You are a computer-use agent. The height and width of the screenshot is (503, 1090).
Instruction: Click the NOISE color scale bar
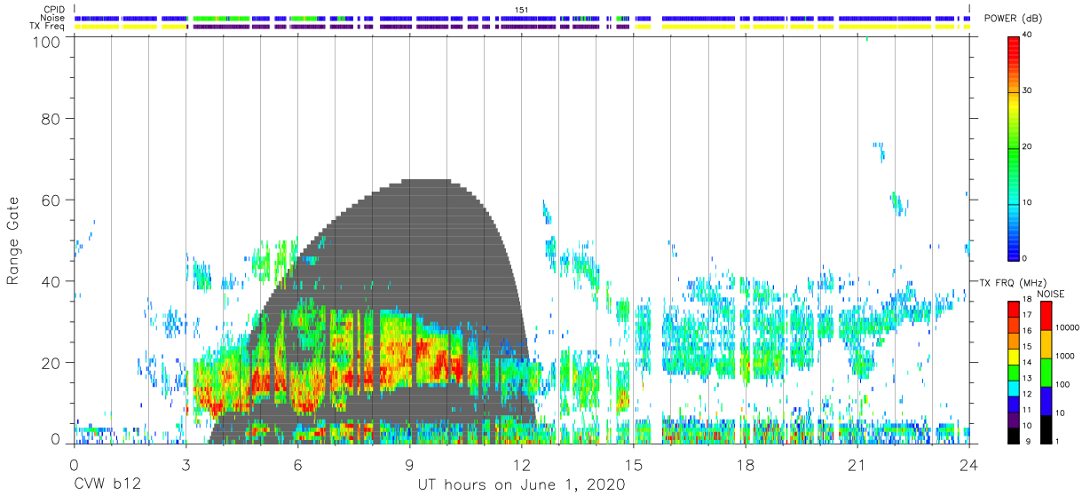1046,372
